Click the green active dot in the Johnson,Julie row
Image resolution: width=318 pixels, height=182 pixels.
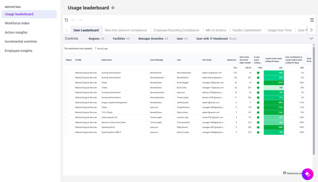[258, 117]
